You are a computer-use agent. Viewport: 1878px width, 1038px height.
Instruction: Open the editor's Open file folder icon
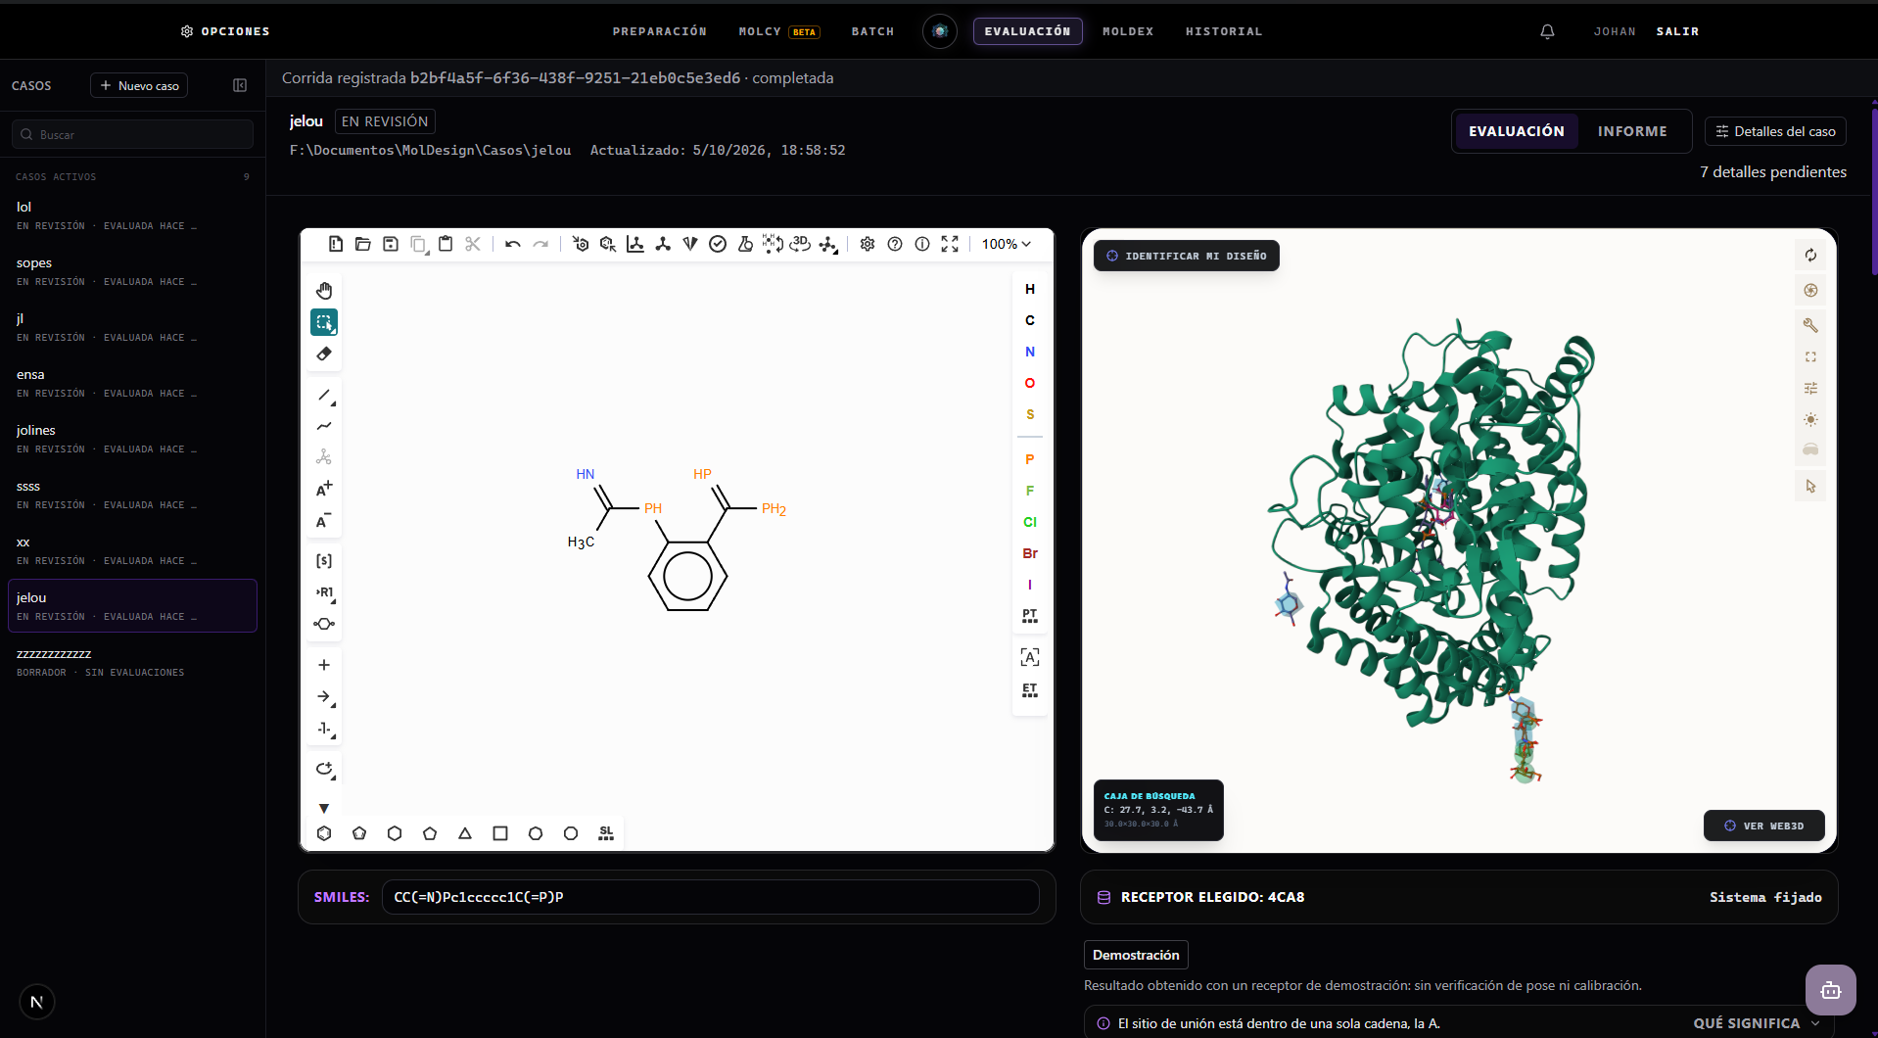pos(363,244)
